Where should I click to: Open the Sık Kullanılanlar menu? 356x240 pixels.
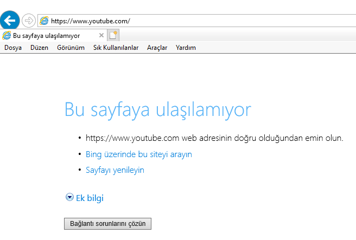tap(116, 48)
